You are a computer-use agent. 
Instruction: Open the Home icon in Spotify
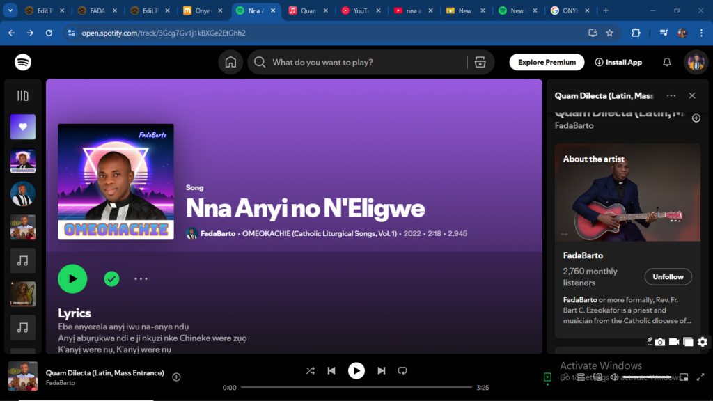click(230, 62)
